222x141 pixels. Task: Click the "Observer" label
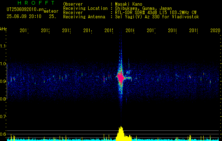pyautogui.click(x=73, y=4)
